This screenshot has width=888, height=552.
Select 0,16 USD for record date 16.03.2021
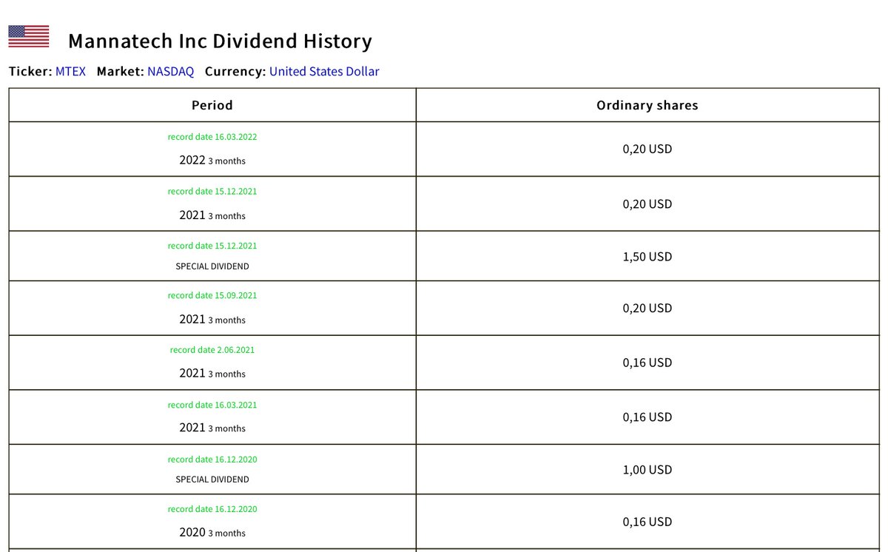pyautogui.click(x=647, y=417)
